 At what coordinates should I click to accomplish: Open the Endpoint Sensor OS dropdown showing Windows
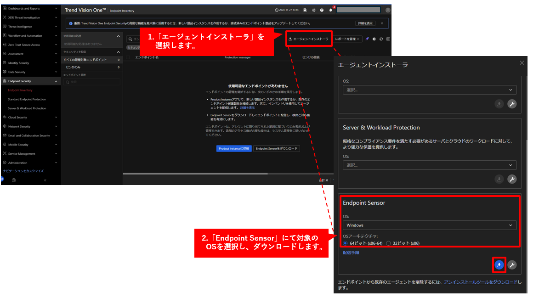click(x=429, y=225)
